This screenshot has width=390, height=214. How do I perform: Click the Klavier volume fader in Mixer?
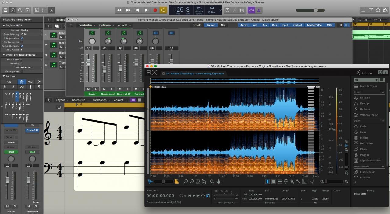tap(88, 62)
